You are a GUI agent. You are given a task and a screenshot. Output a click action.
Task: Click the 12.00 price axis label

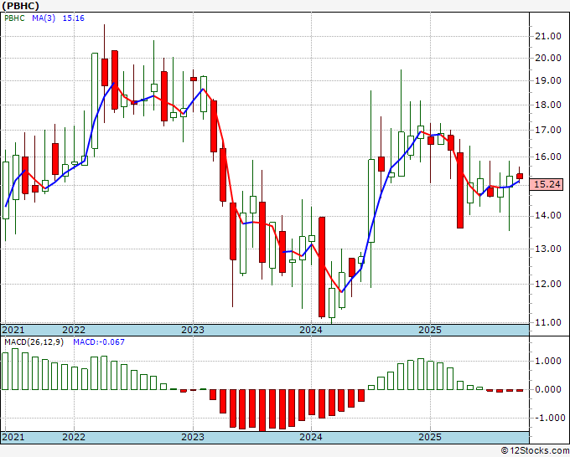click(548, 284)
